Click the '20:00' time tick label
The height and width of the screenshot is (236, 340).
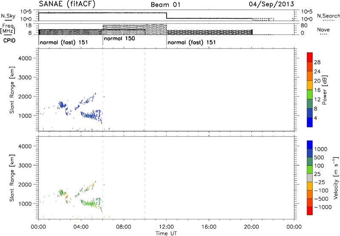(252, 227)
